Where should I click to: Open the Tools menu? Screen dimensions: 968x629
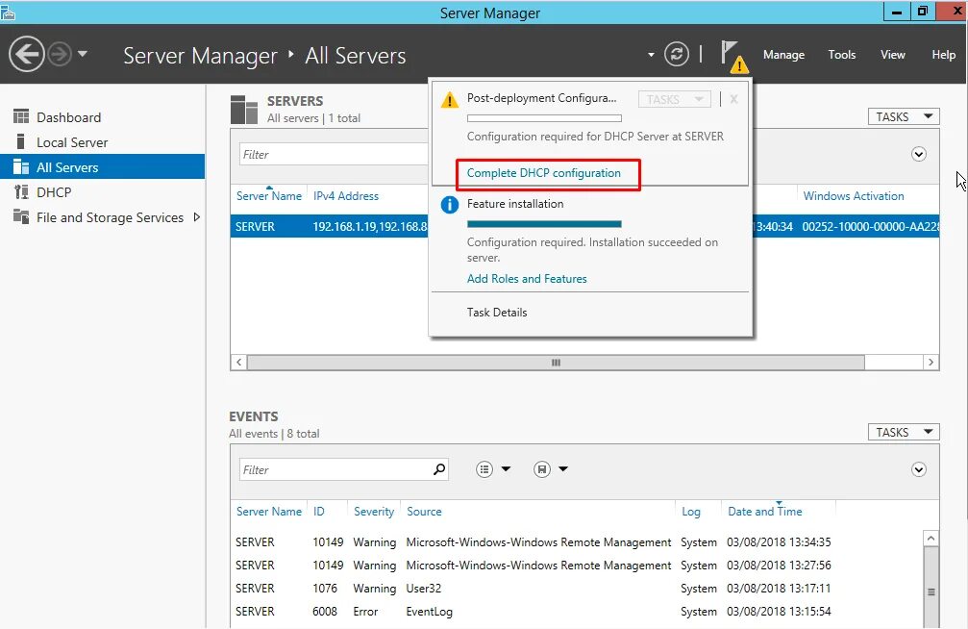click(841, 55)
